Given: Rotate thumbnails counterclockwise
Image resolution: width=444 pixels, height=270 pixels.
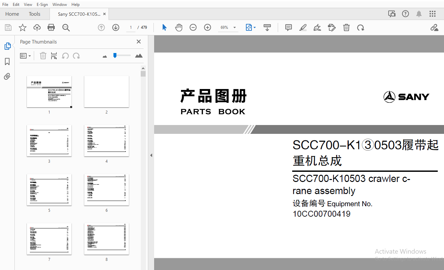Looking at the screenshot, I should coord(65,56).
